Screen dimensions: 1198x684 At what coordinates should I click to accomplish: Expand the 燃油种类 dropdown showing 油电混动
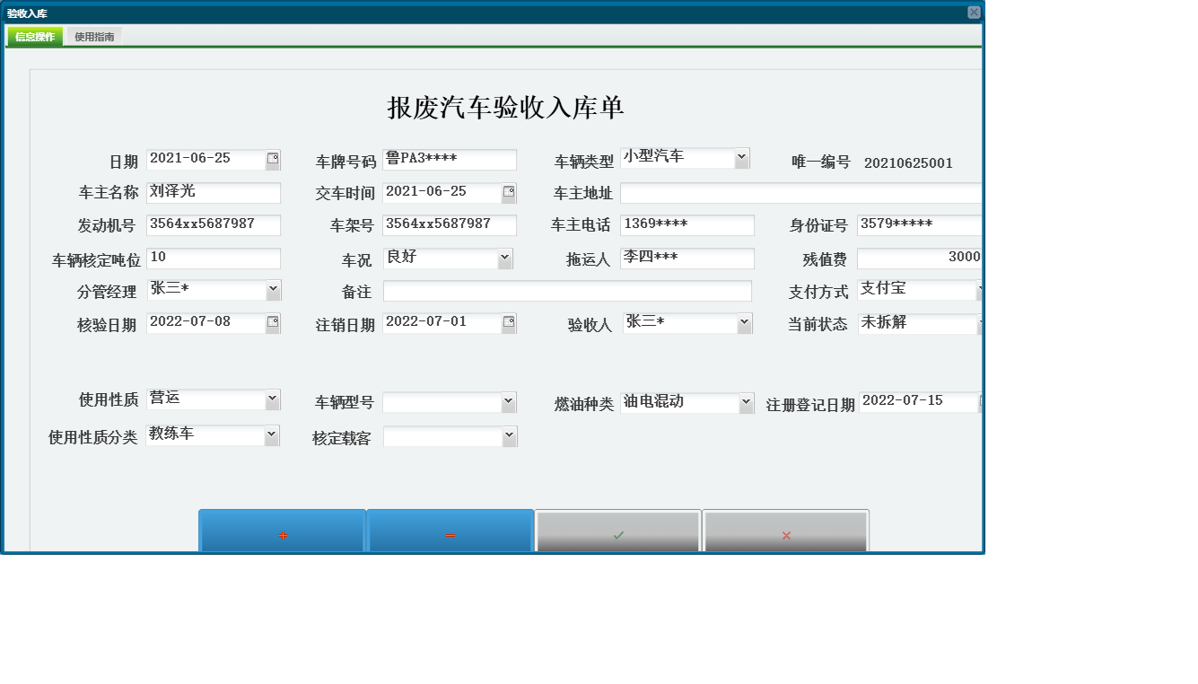click(x=745, y=403)
